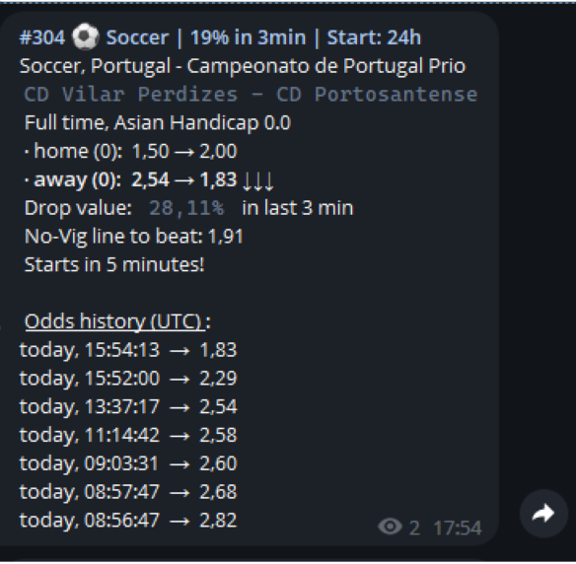The image size is (576, 564).
Task: Click the 15:54:13 odds history entry
Action: [x=128, y=350]
